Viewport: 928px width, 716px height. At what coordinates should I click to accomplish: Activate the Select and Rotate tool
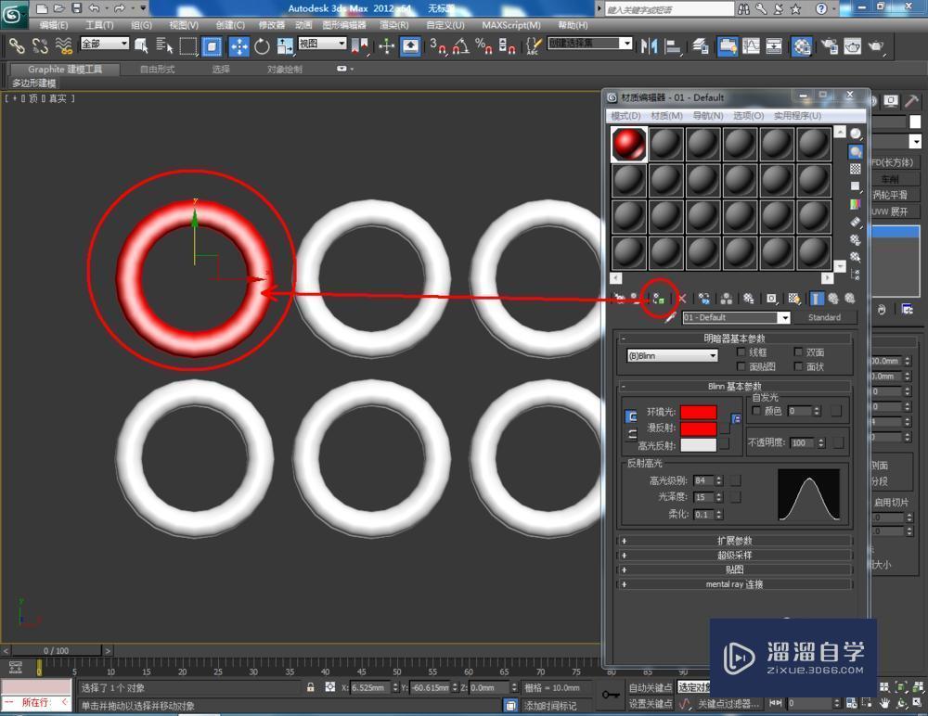tap(261, 46)
